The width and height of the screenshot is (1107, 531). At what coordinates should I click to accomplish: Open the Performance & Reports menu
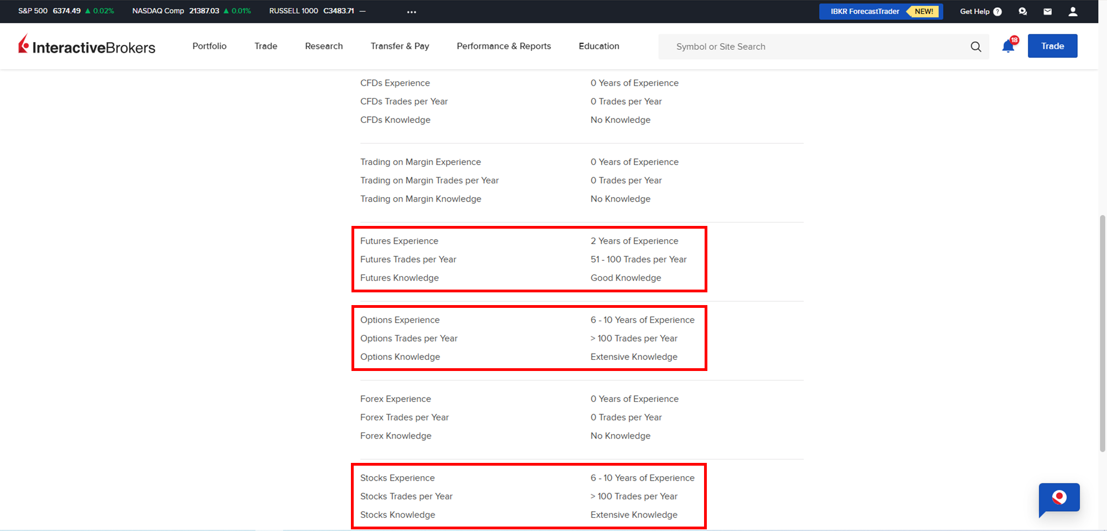click(504, 46)
